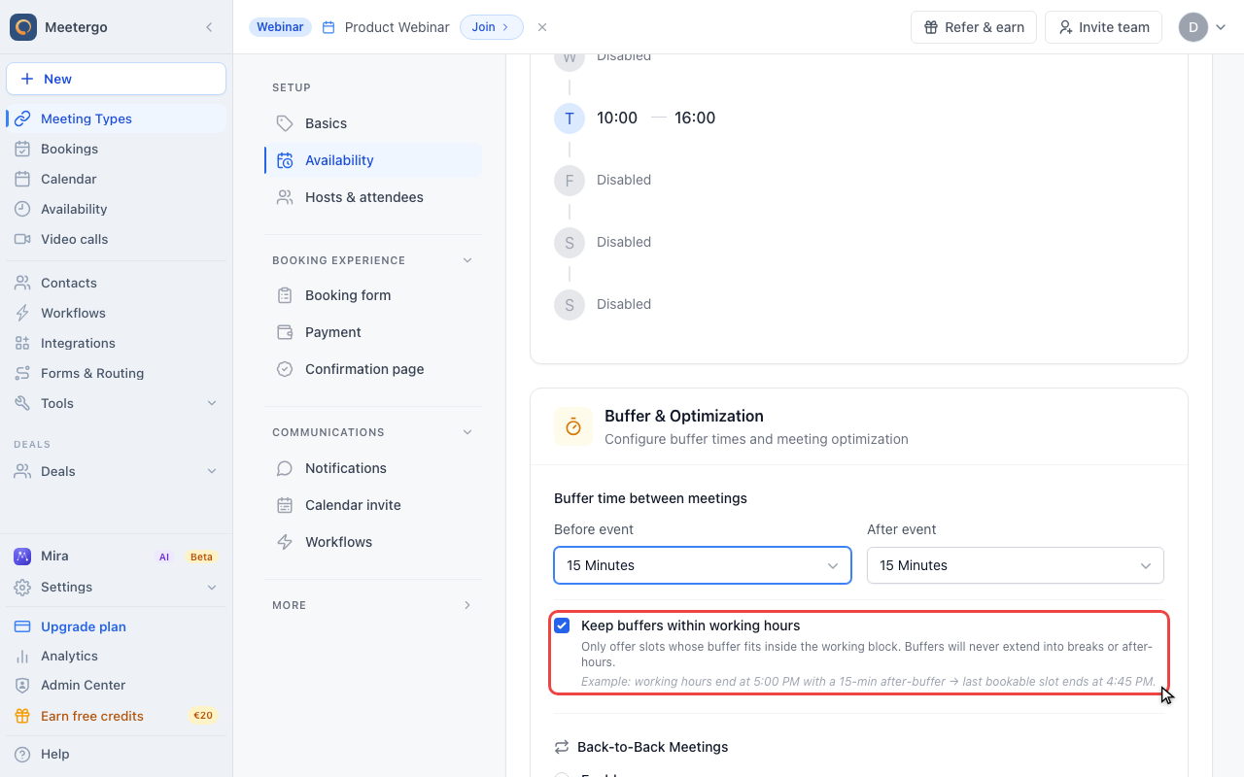Click the 10:00 start time
Viewport: 1244px width, 777px height.
coord(617,118)
